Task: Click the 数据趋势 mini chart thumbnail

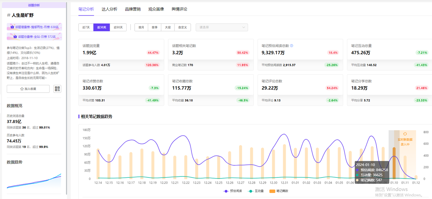Action: [x=34, y=180]
